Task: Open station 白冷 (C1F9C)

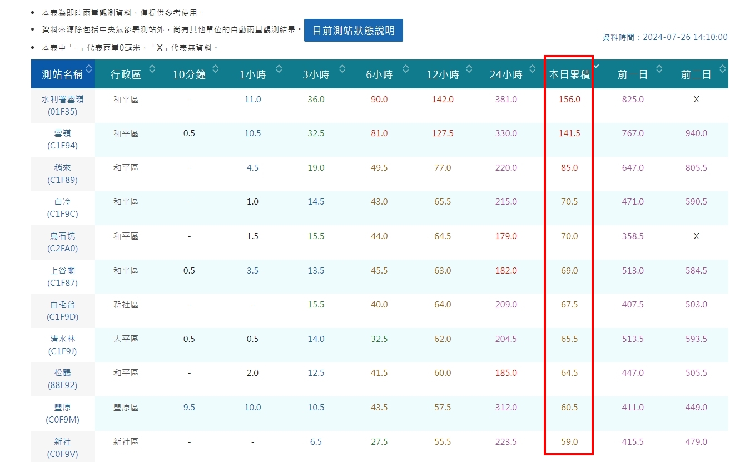Action: point(62,208)
